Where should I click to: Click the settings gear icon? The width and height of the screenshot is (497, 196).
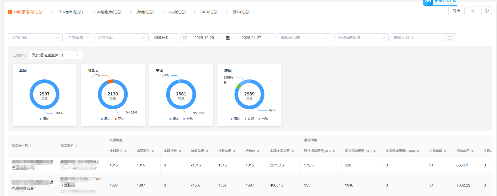click(473, 11)
